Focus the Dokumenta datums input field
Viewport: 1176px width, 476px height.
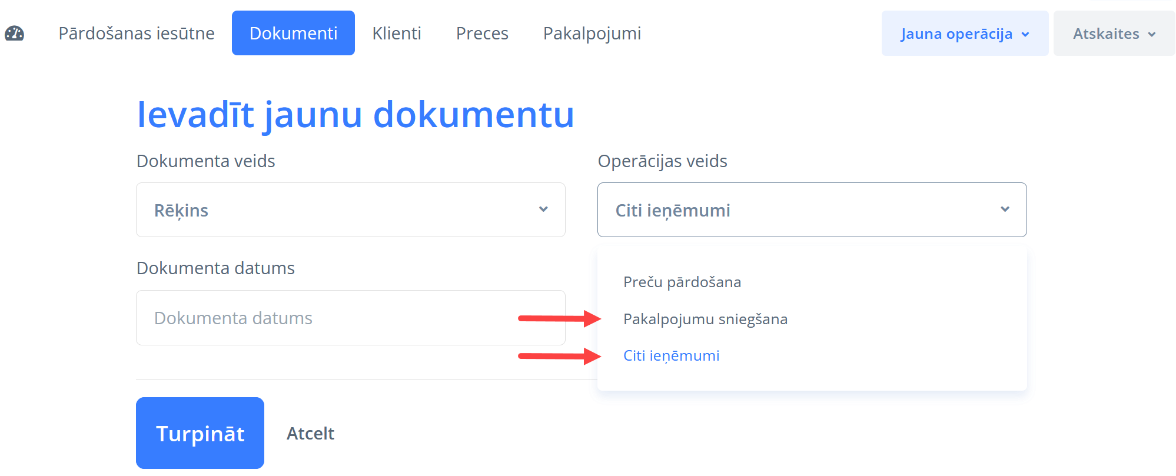pos(350,318)
